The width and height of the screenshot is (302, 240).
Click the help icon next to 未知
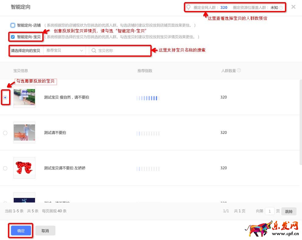281,8
